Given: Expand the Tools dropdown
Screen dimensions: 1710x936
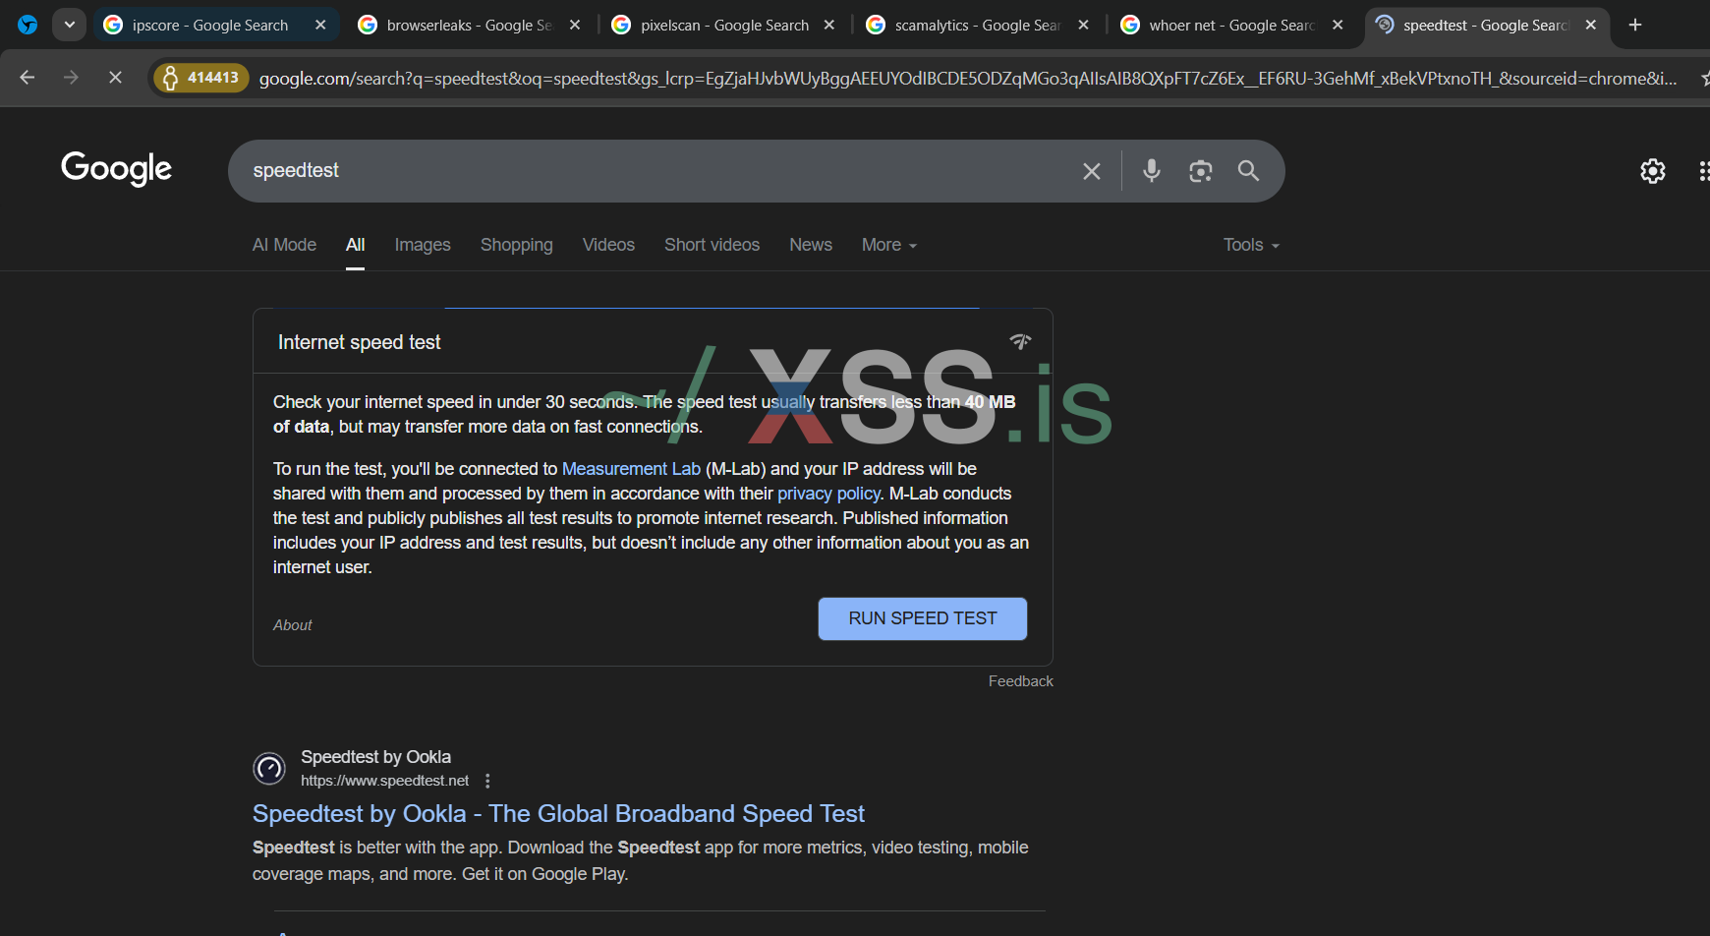Looking at the screenshot, I should (1251, 245).
